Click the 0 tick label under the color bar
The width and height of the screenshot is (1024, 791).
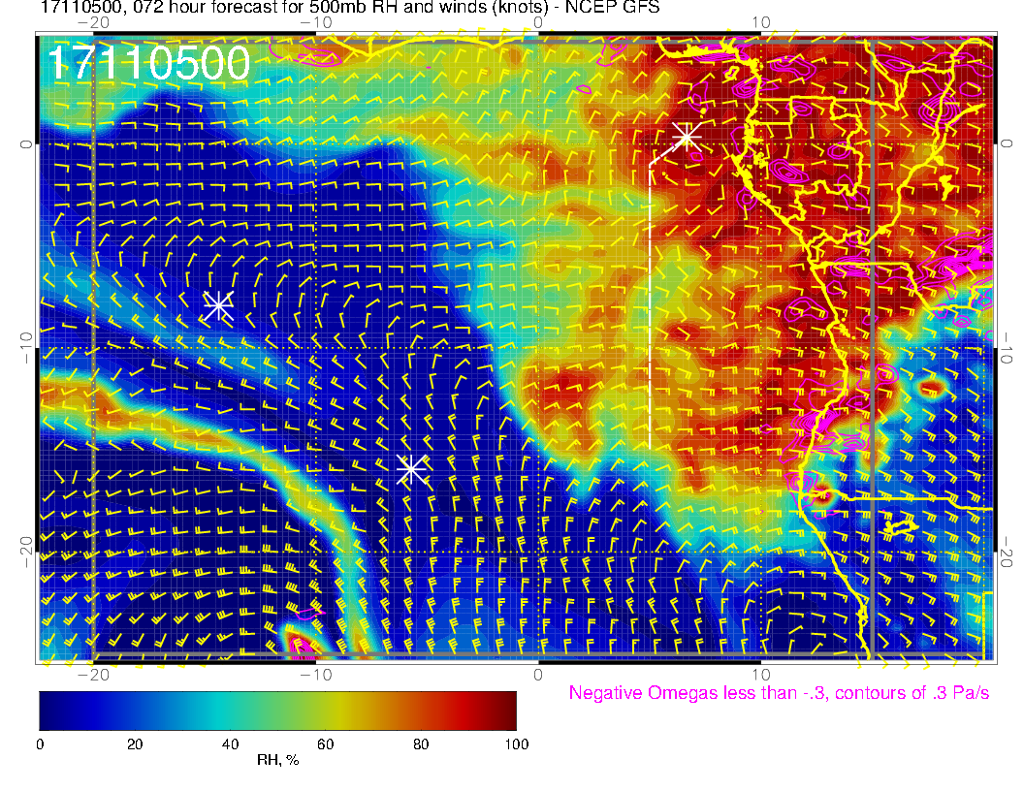point(40,744)
